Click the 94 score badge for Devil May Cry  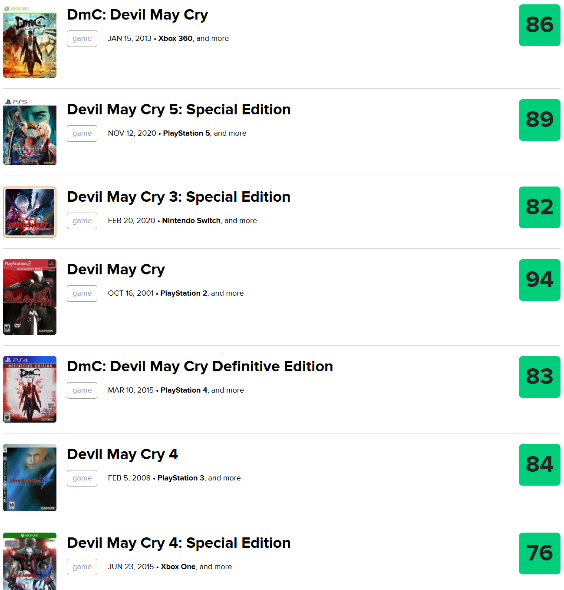point(539,280)
